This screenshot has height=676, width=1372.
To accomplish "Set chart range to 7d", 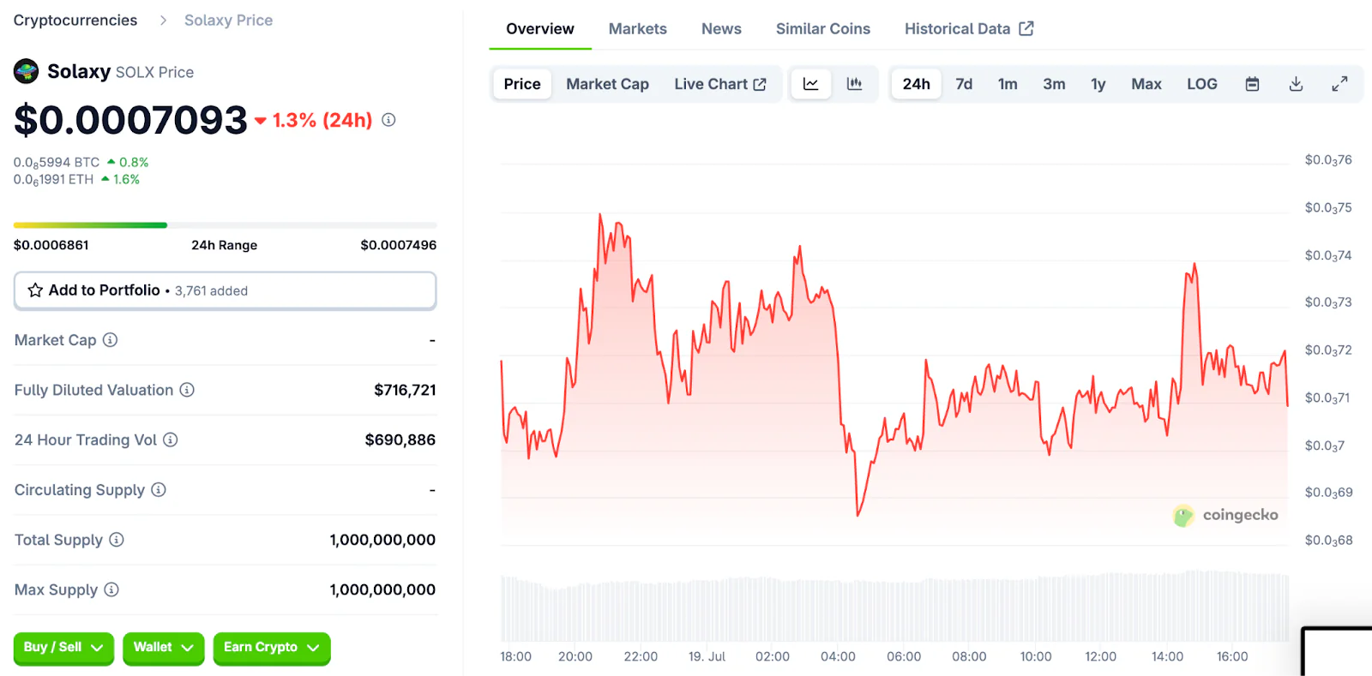I will click(964, 84).
